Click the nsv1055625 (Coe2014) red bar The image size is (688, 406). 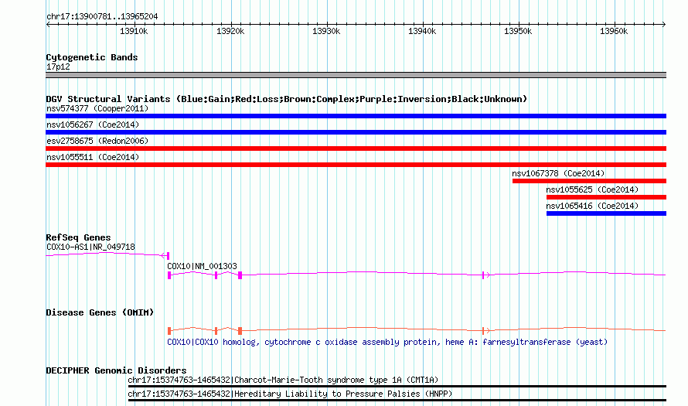point(606,197)
